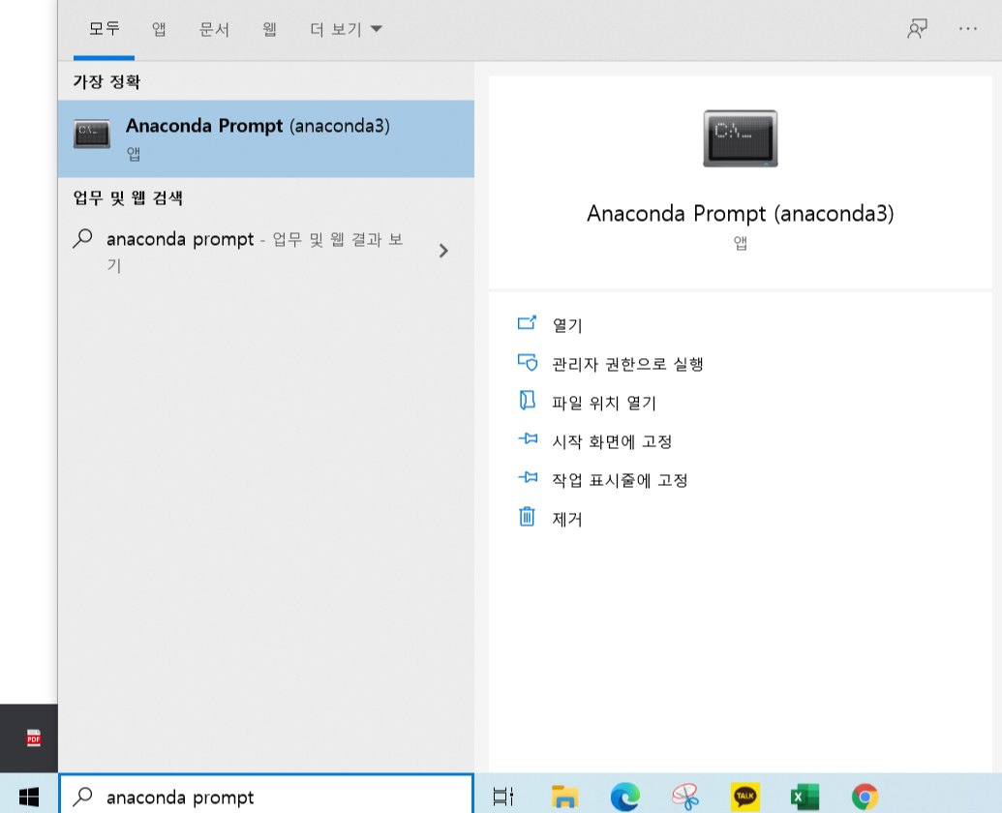Click the open icon beside 열기

[x=527, y=323]
